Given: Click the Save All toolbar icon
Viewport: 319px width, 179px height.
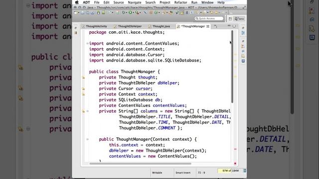Looking at the screenshot, I should click(88, 12).
